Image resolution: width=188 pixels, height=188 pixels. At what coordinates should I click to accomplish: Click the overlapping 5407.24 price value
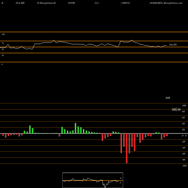pos(176,109)
